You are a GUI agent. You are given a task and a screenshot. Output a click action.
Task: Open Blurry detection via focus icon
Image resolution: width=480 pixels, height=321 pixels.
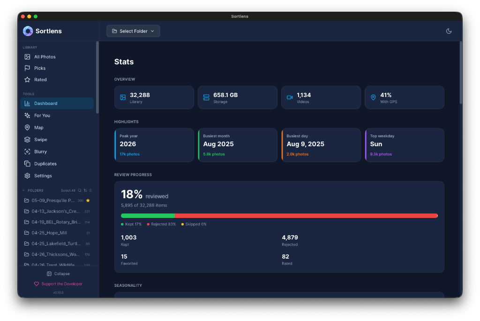27,151
